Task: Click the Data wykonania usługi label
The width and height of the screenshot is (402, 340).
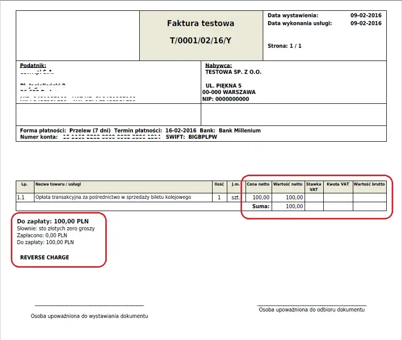Action: (300, 23)
